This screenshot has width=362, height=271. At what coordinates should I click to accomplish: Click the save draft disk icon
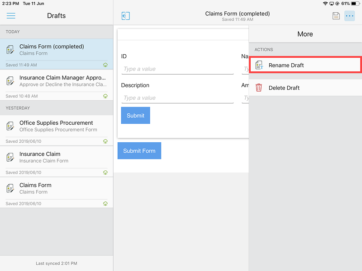[x=336, y=16]
